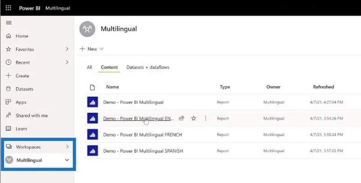Open the app launcher waffle icon

pos(8,8)
